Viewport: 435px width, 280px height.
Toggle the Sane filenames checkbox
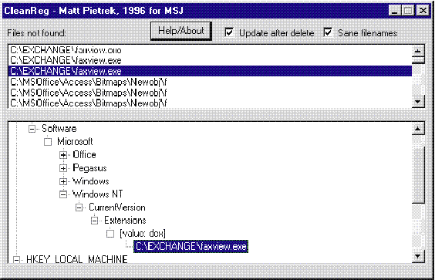pyautogui.click(x=328, y=32)
